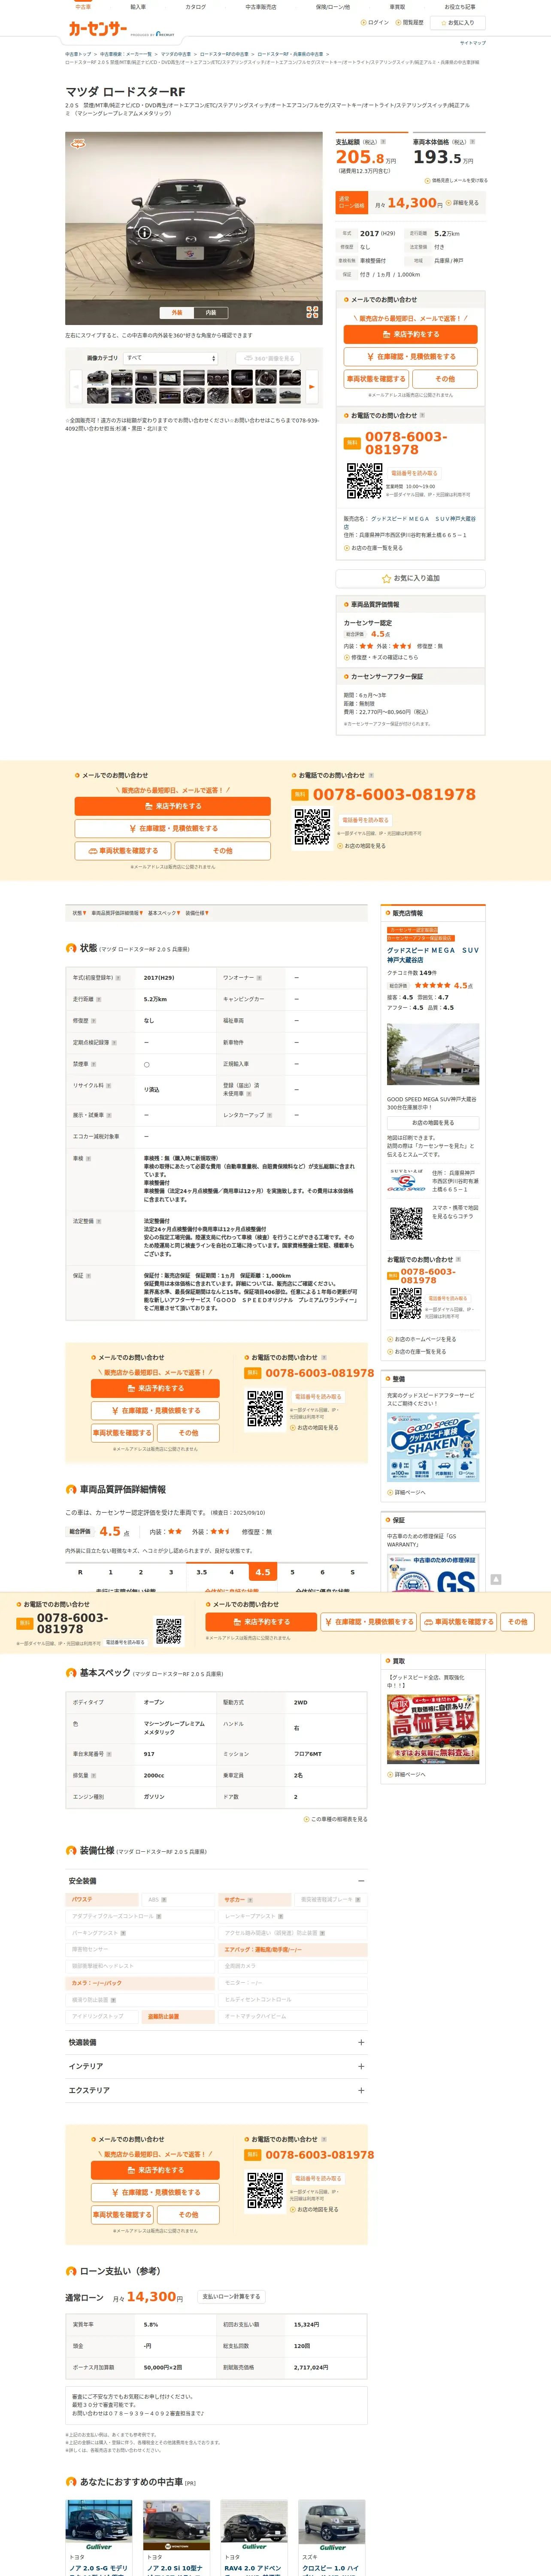Open the トヨタ RAV4 2.0 recommended car card
The height and width of the screenshot is (2576, 551).
(x=254, y=2537)
